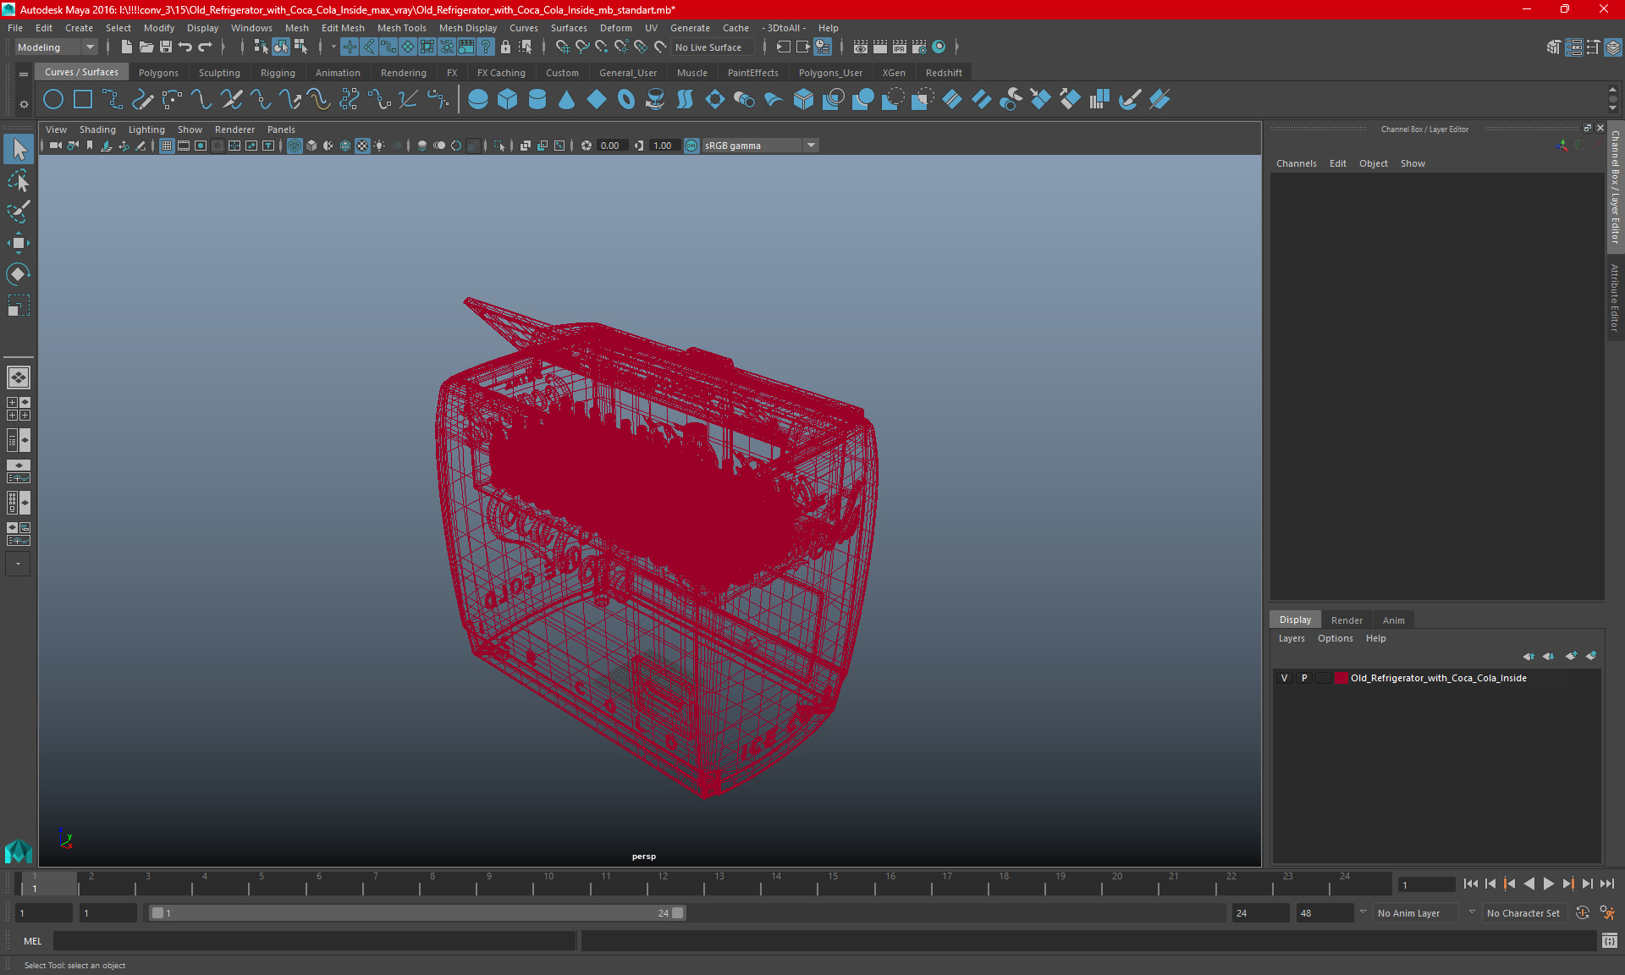Click the redo arrow icon

click(x=205, y=47)
